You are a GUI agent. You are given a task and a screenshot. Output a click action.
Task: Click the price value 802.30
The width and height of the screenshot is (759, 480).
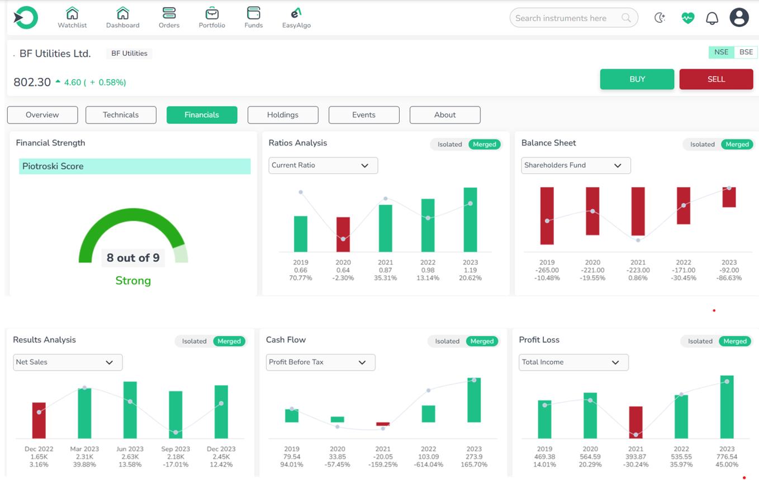pyautogui.click(x=32, y=82)
